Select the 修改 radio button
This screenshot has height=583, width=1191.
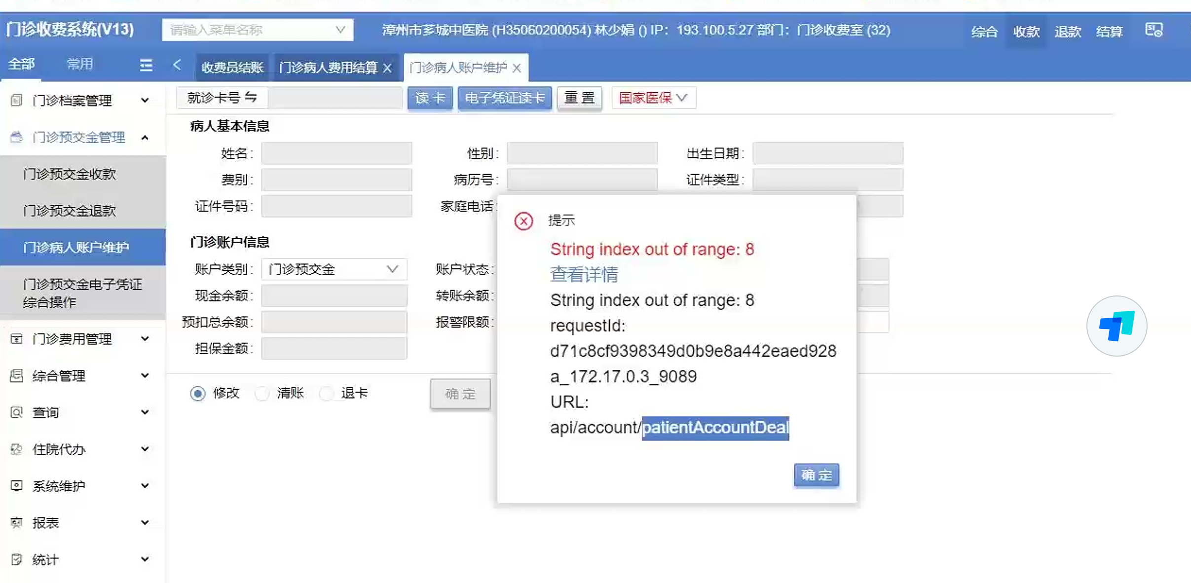click(x=198, y=394)
